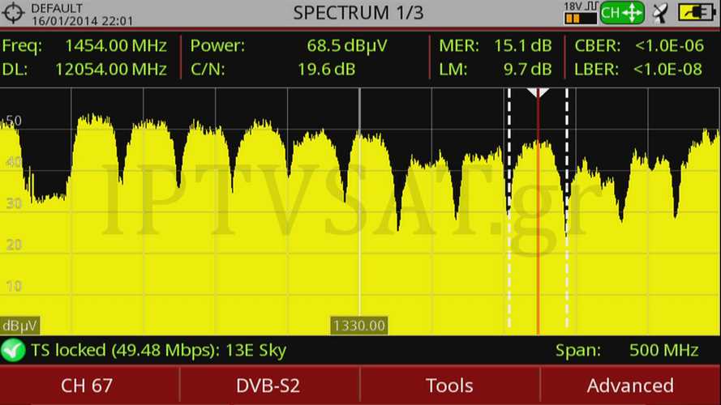Click the 1330.00 center frequency label
This screenshot has height=405, width=721.
click(x=358, y=326)
